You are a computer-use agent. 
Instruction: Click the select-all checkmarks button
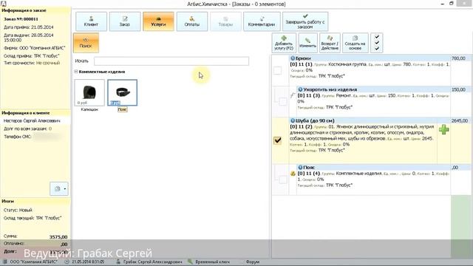coord(376,43)
